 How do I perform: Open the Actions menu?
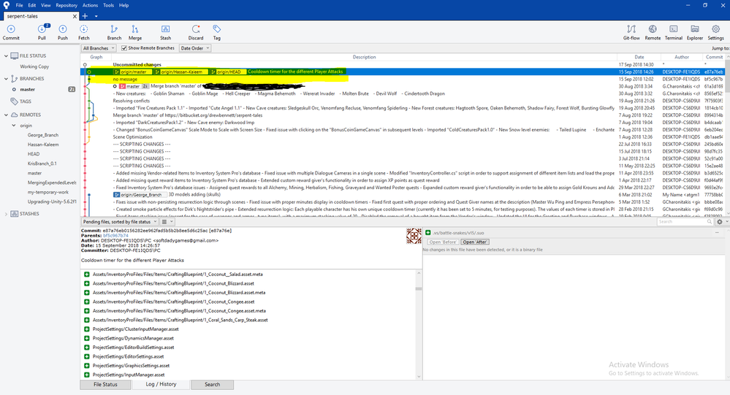point(91,6)
